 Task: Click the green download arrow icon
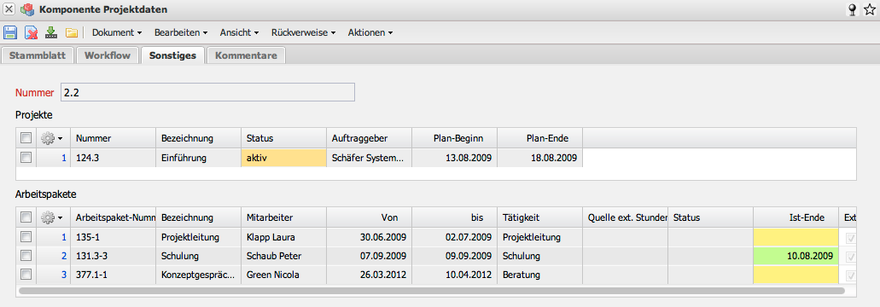(51, 32)
